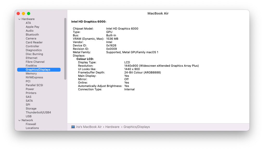Select Audio in Hardware list
This screenshot has width=264, height=150.
point(30,31)
